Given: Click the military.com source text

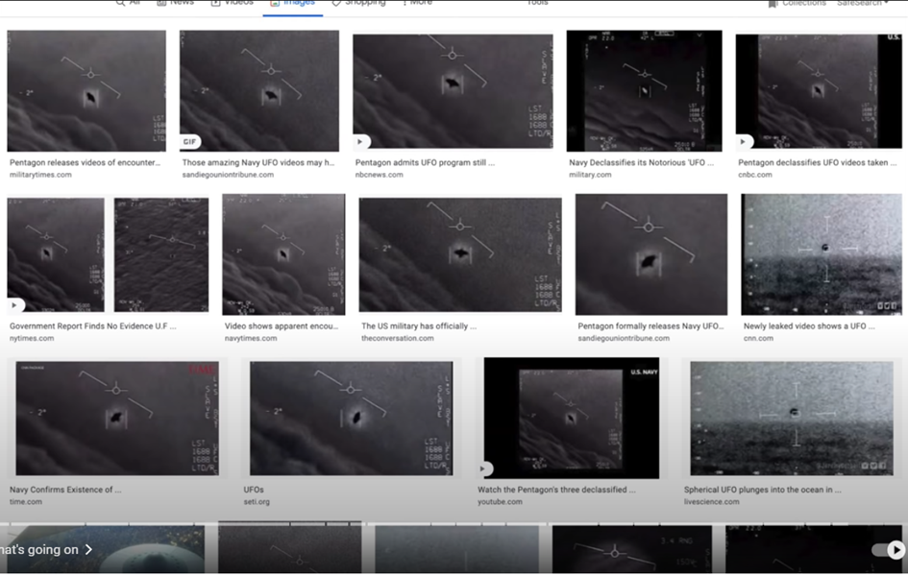Looking at the screenshot, I should click(x=590, y=175).
